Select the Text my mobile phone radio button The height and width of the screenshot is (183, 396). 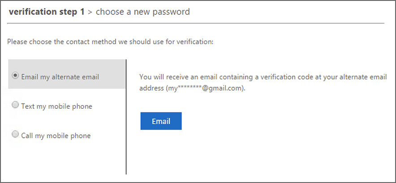[x=16, y=105]
